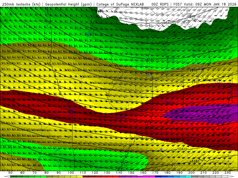This screenshot has height=178, width=238.
Task: Select the 210 value on the color scale
Action: [203, 173]
